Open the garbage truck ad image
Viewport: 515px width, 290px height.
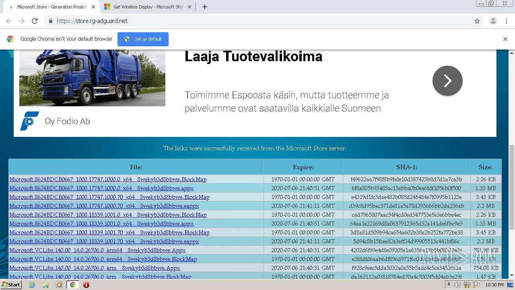pyautogui.click(x=92, y=78)
